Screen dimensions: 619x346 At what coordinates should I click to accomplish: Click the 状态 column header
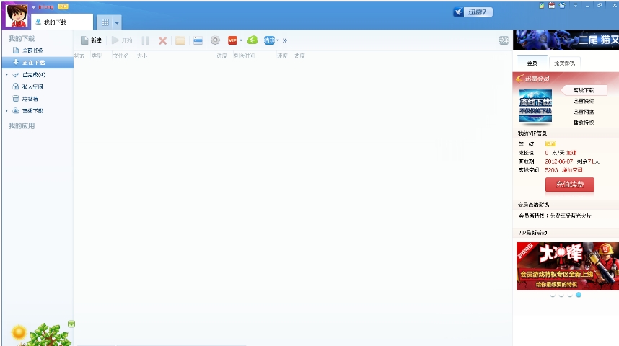(x=80, y=56)
